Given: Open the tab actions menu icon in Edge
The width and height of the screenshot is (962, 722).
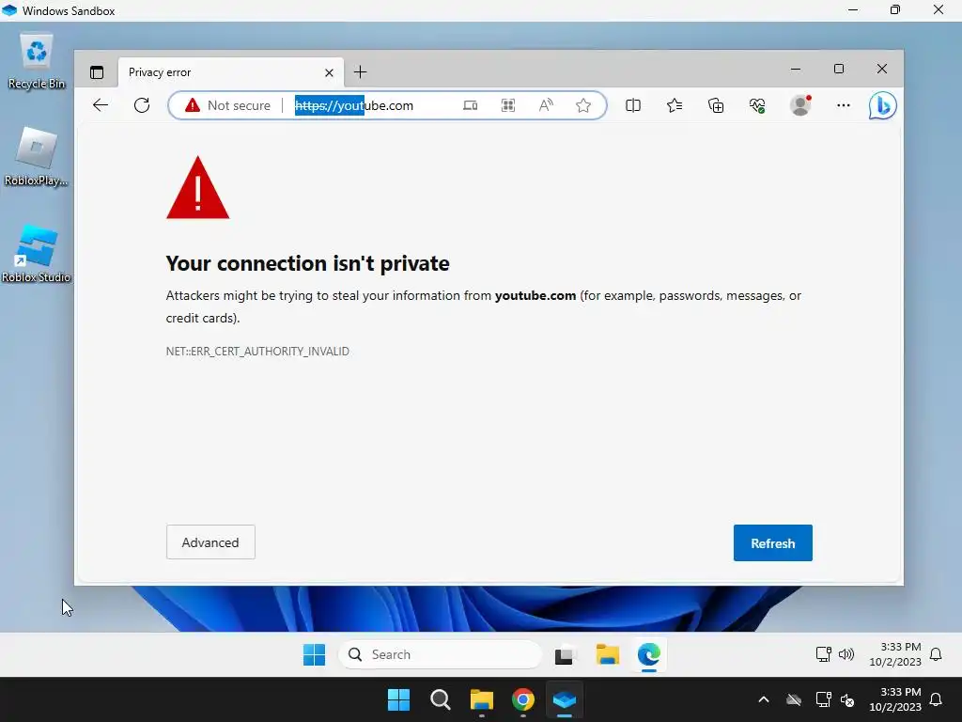Looking at the screenshot, I should (x=97, y=72).
